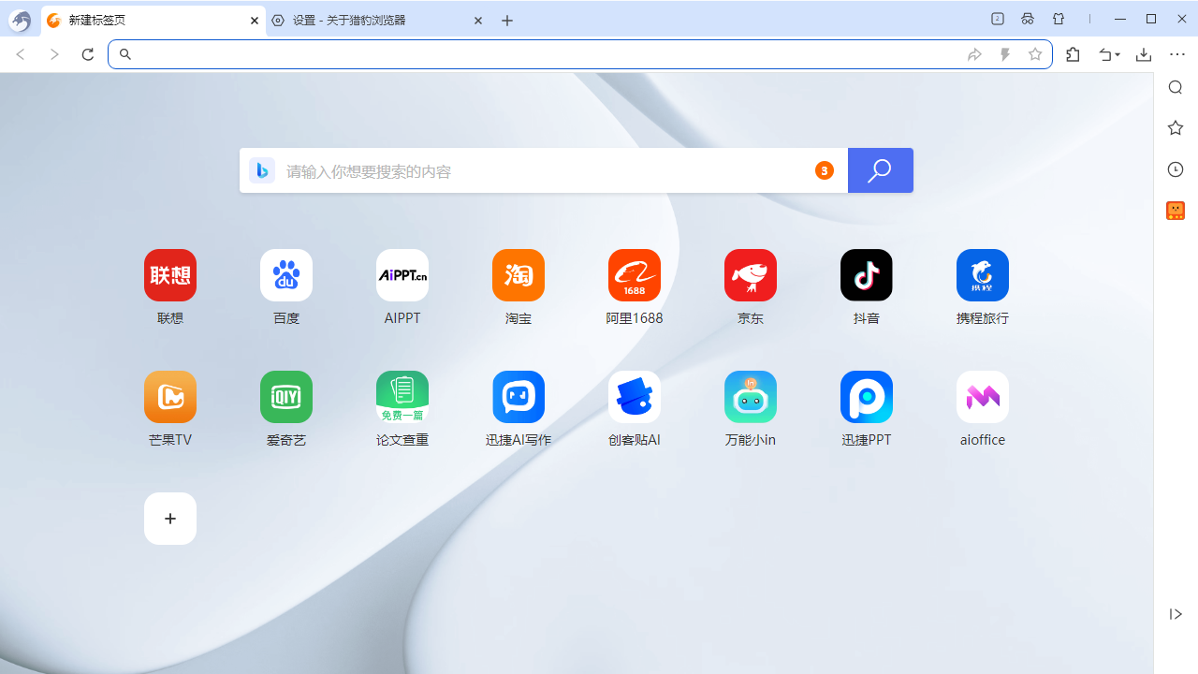Open the extensions puzzle icon
The width and height of the screenshot is (1198, 674).
1073,54
